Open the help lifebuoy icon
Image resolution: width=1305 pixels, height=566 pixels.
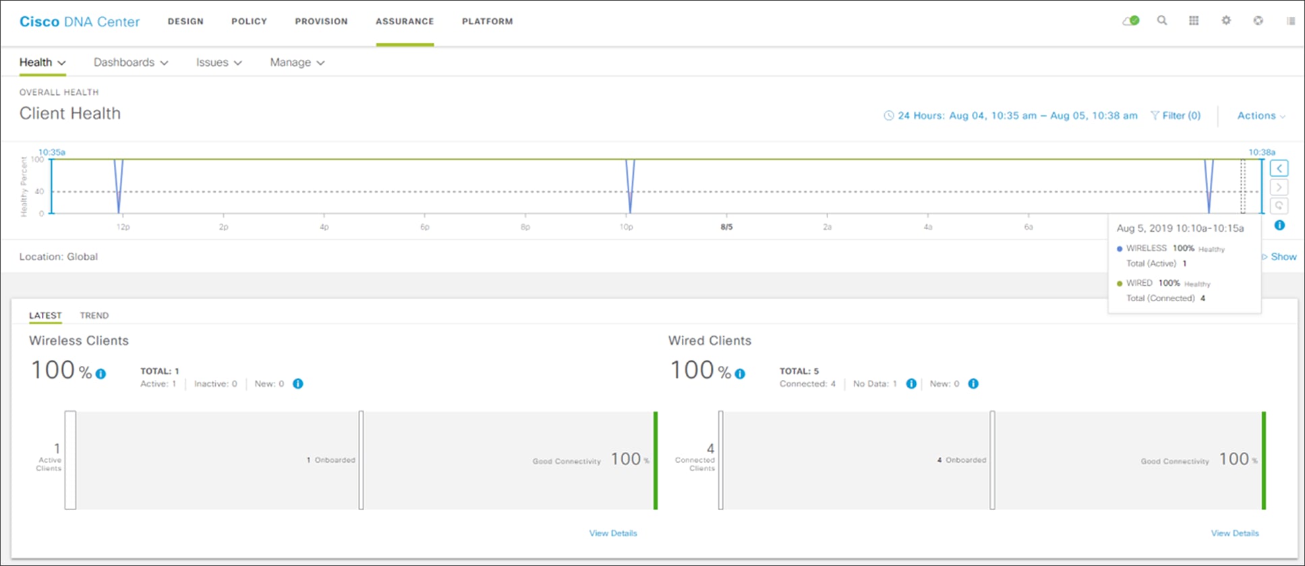[1258, 21]
